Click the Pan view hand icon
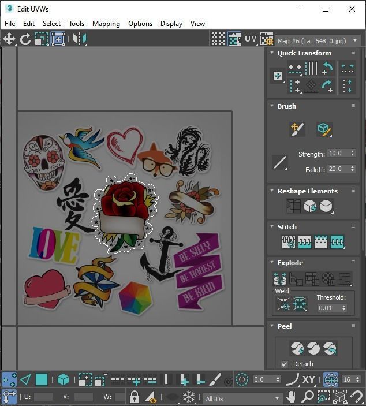366x406 pixels. (x=291, y=396)
